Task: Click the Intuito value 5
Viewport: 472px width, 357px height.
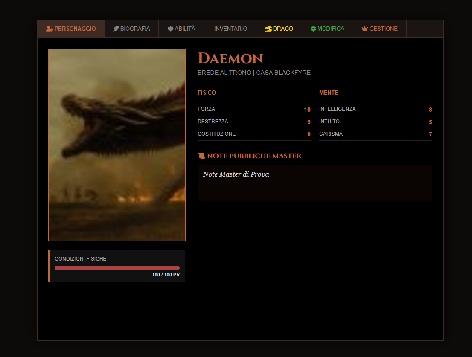Action: tap(431, 122)
